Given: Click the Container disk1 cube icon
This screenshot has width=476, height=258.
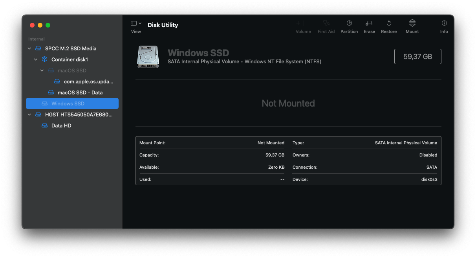Looking at the screenshot, I should [44, 59].
